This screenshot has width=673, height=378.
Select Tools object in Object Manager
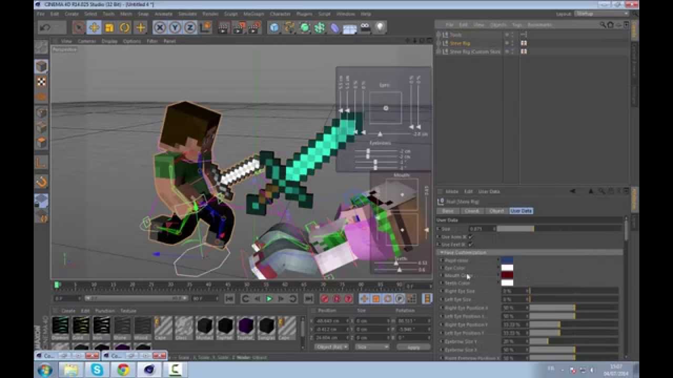pyautogui.click(x=455, y=35)
